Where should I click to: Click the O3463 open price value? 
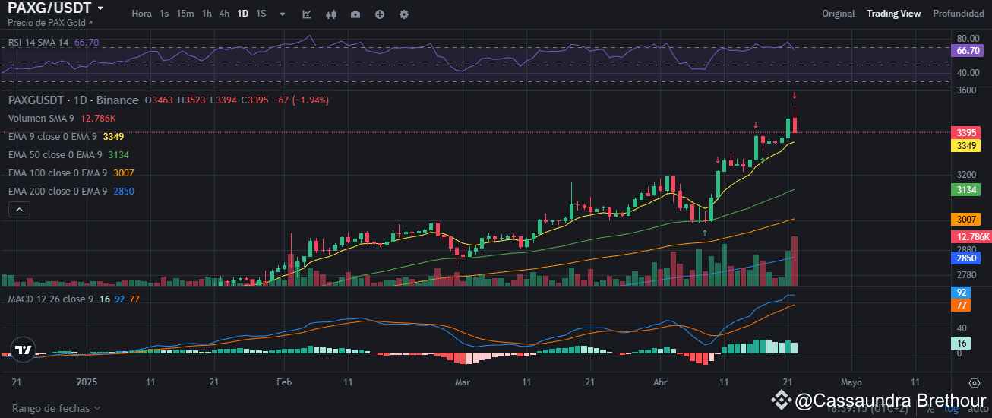160,100
